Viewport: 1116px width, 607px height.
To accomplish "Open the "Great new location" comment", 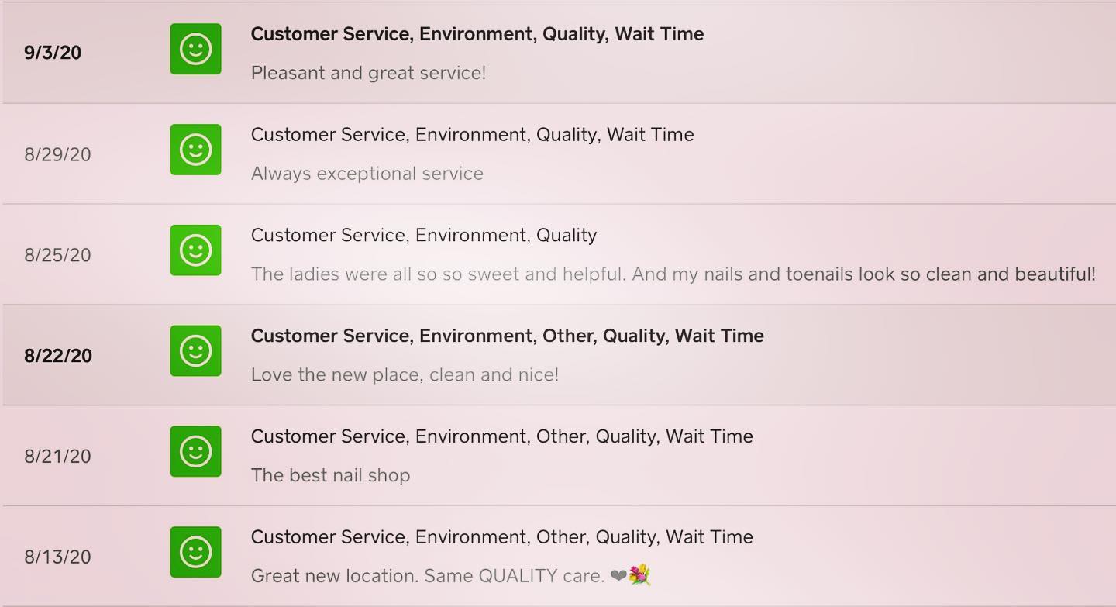I will coord(427,576).
